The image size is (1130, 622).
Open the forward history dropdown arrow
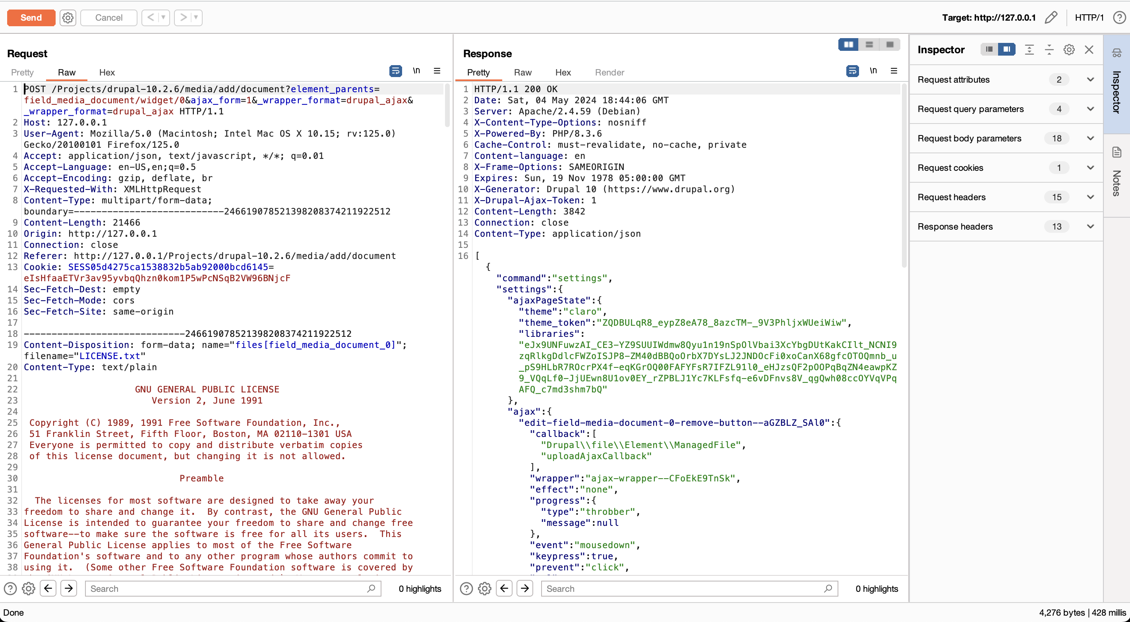196,17
